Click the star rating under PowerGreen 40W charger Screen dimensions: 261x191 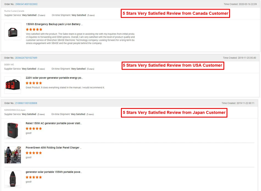pos(34,153)
